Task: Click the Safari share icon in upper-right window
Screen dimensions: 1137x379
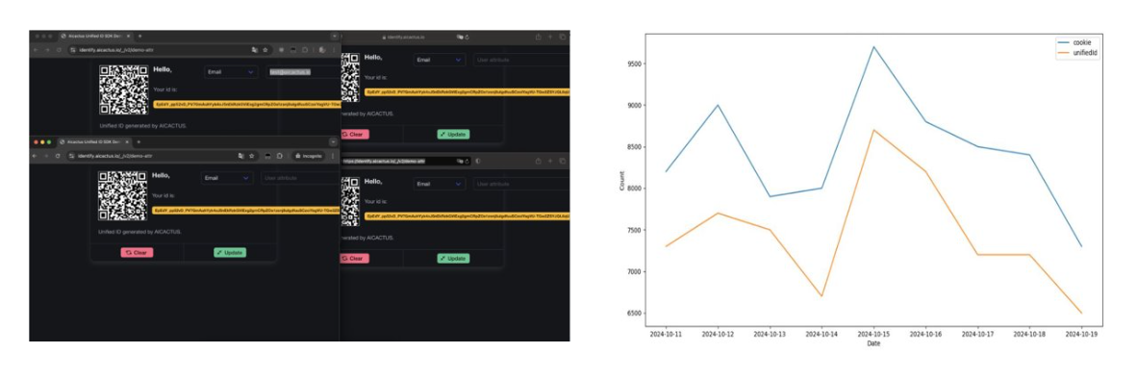Action: pyautogui.click(x=538, y=37)
